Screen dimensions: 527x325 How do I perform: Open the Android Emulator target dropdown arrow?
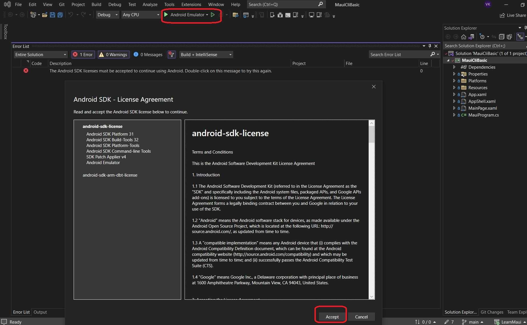pyautogui.click(x=207, y=15)
